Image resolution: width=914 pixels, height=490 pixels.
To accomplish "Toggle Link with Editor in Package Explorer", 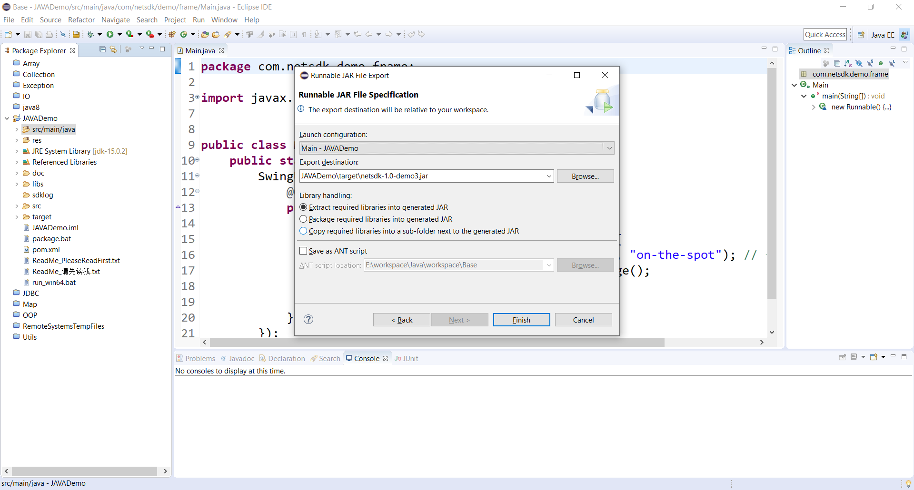I will tap(113, 49).
